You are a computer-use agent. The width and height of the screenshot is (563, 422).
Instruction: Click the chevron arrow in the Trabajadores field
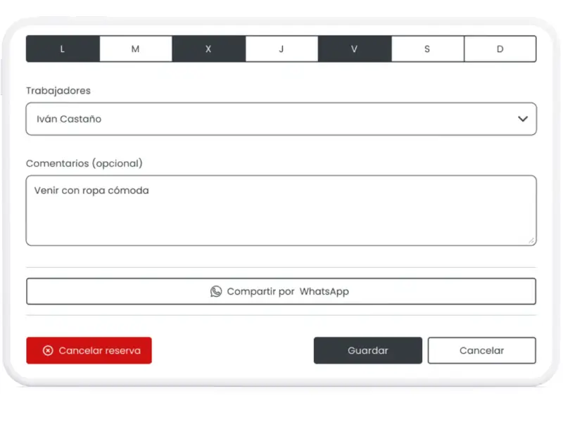coord(523,119)
